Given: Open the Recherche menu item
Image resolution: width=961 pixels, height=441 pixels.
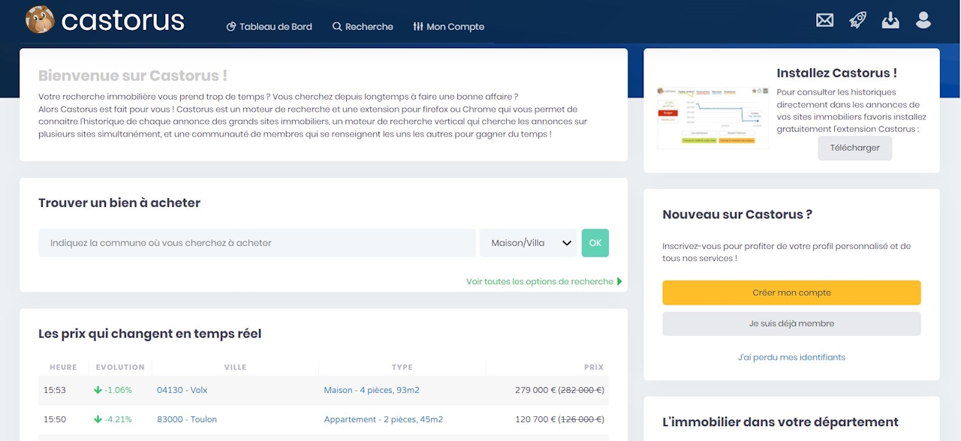Looking at the screenshot, I should (x=363, y=27).
